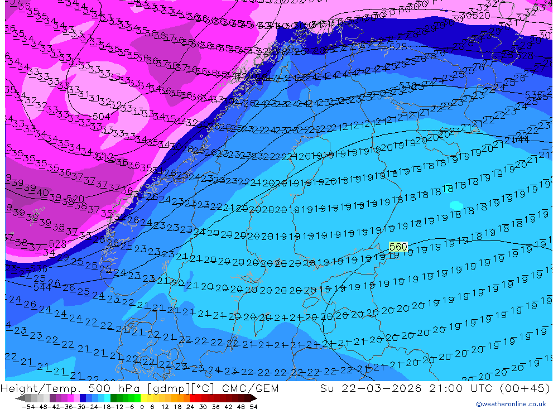558x409 pixels.
Task: Click the 520 contour label
Action: pos(75,199)
